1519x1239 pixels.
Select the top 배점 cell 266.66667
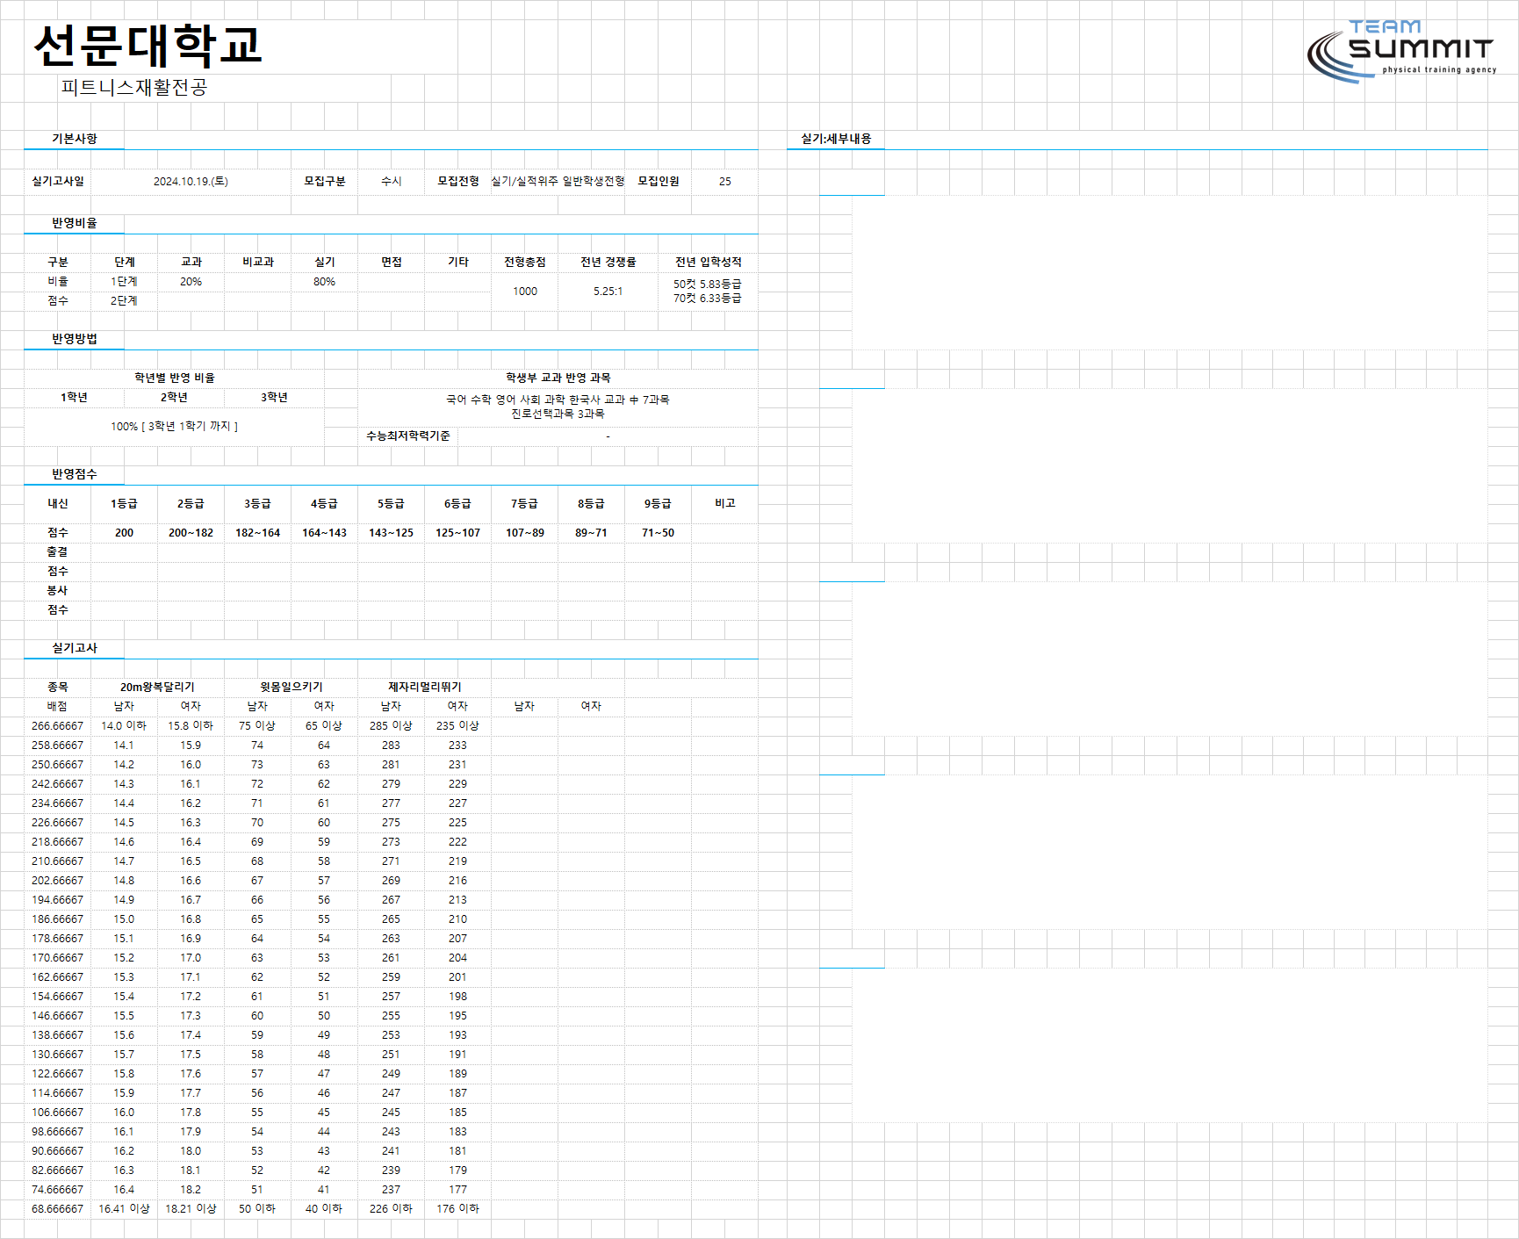coord(57,726)
